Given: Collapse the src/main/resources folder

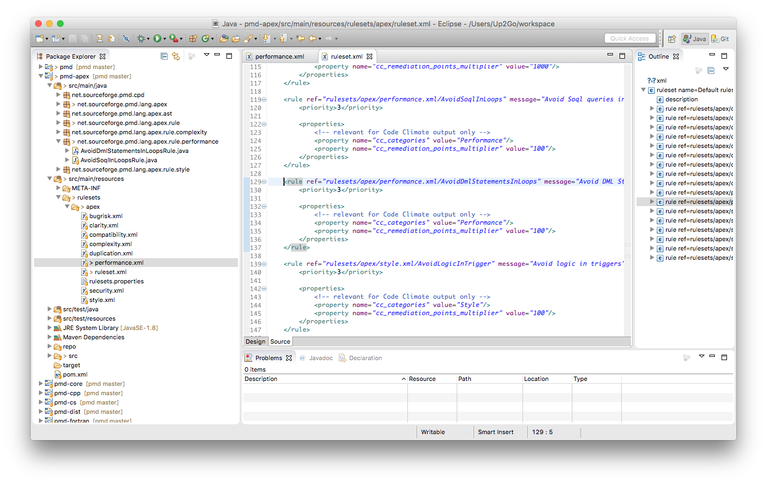Looking at the screenshot, I should [x=49, y=179].
